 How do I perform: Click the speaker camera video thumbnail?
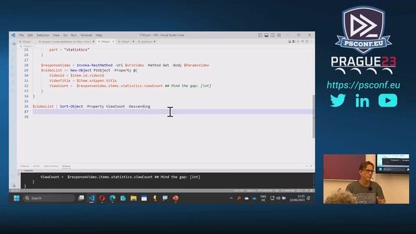click(x=366, y=179)
